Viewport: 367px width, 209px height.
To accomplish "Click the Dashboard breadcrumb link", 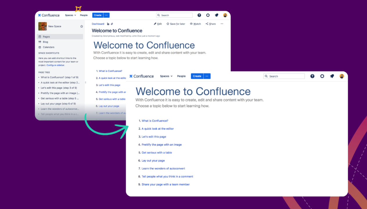I will coord(98,24).
